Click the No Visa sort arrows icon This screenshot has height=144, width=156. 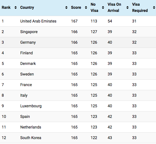point(103,7)
